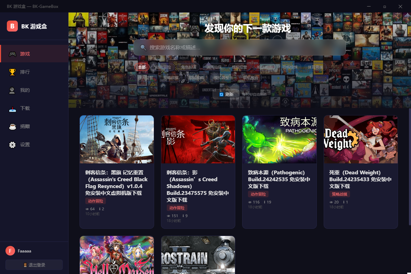411x274 pixels.
Task: Click the 死重 (Dead Weight) title
Action: [360, 179]
